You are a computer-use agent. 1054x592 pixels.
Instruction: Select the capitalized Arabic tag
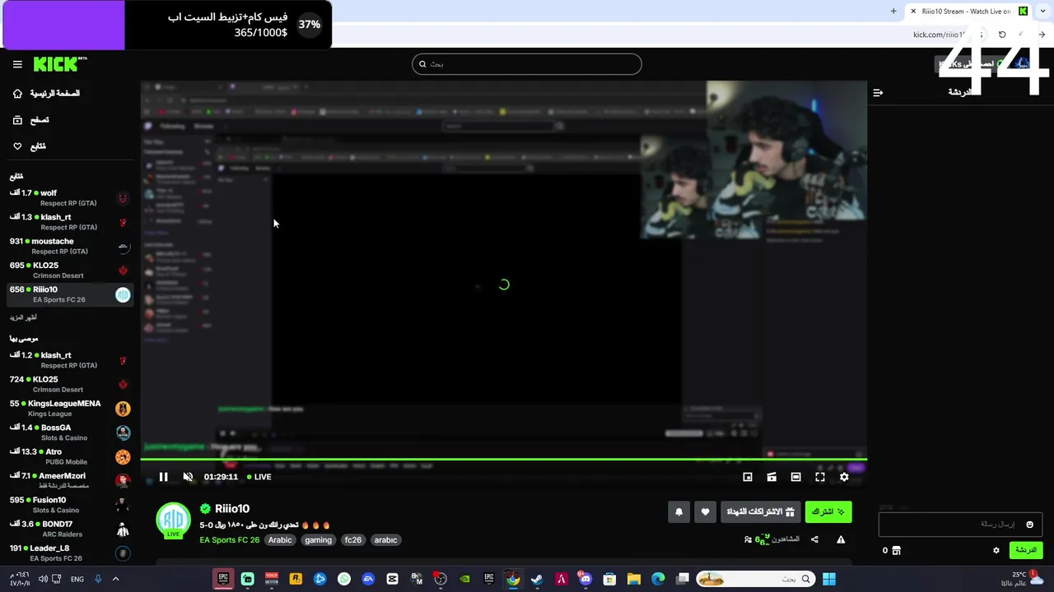(x=280, y=540)
